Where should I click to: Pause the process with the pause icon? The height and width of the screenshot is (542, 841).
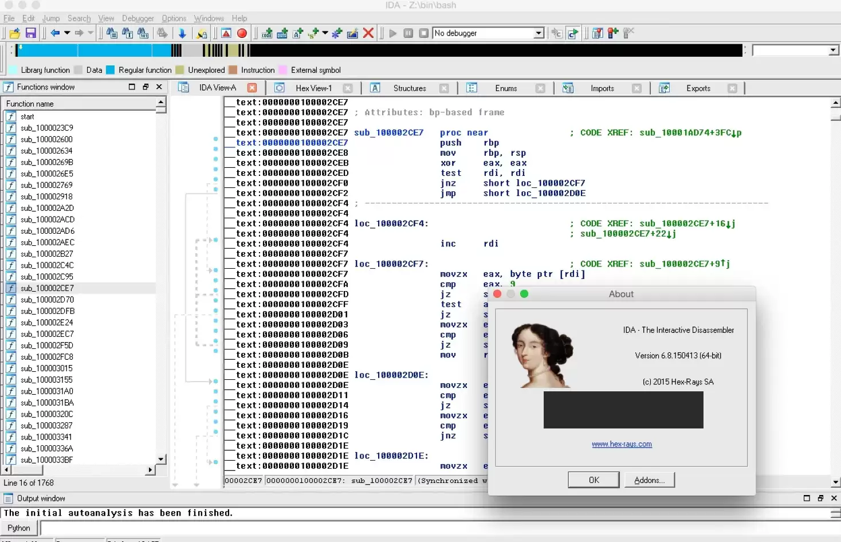408,33
